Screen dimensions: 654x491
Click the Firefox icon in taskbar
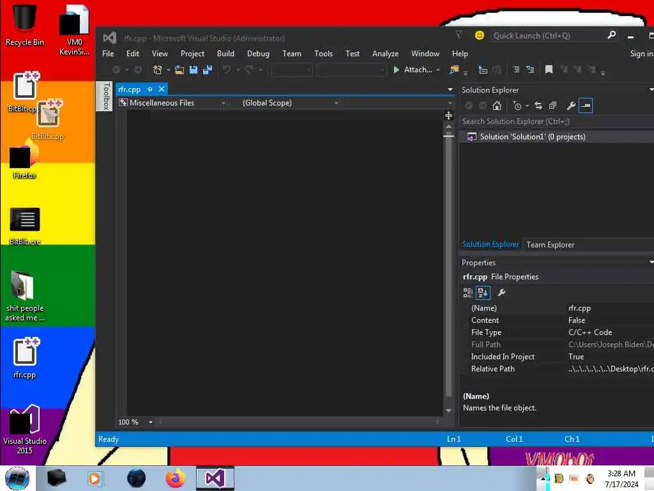pyautogui.click(x=176, y=478)
